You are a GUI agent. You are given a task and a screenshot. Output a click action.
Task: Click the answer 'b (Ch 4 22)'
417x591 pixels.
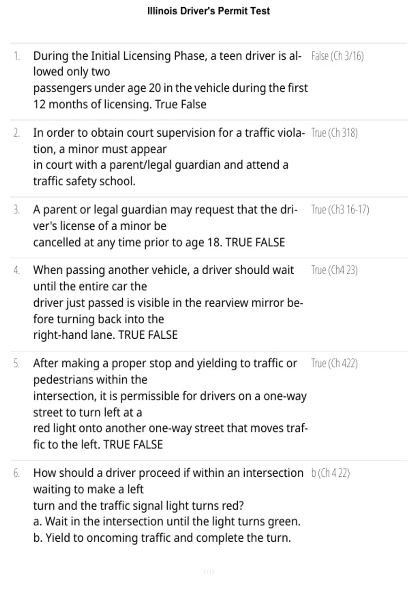(x=330, y=473)
